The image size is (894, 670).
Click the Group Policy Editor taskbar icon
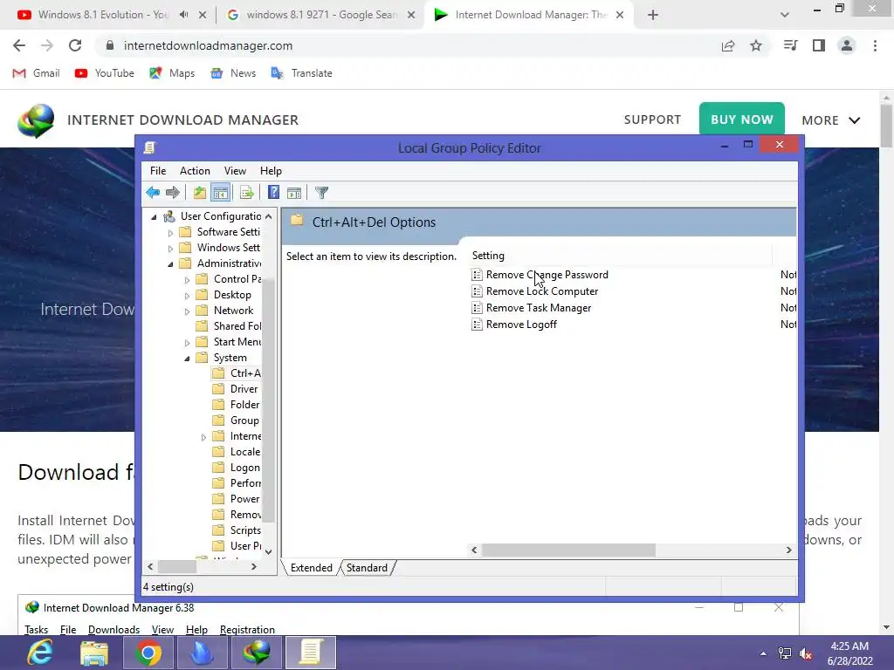(311, 653)
